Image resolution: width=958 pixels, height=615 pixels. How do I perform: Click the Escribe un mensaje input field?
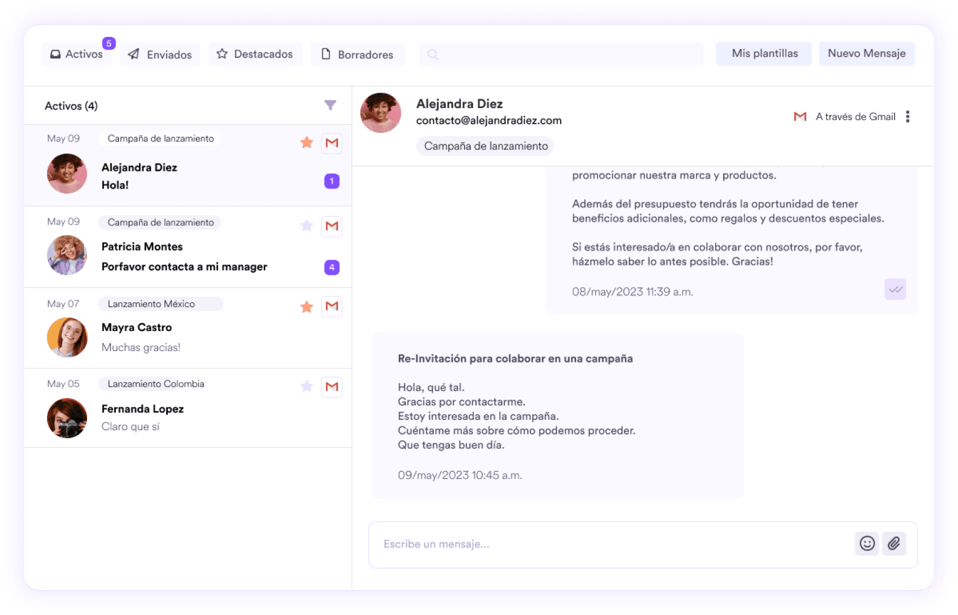pos(610,544)
